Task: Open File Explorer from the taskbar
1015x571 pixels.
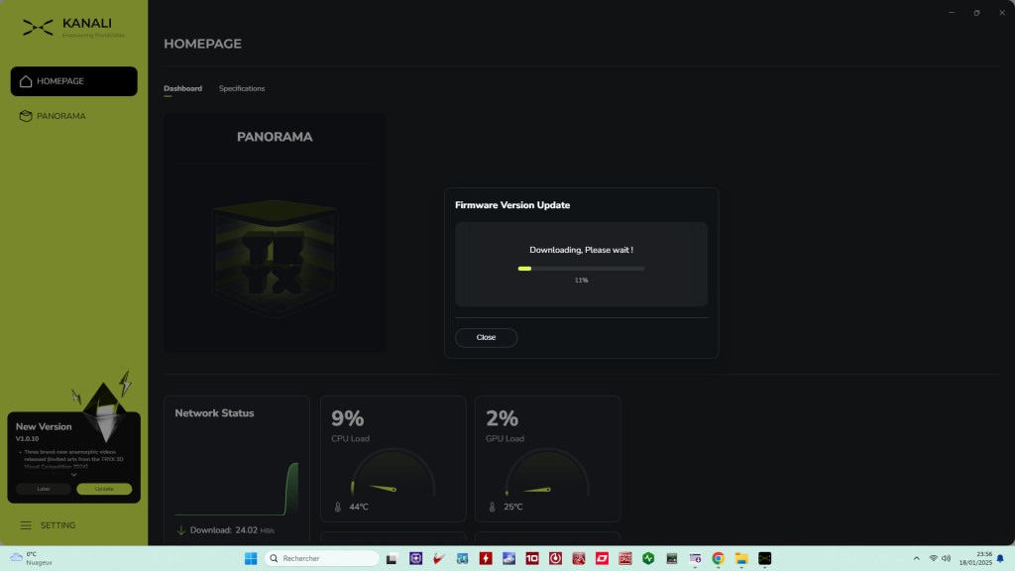Action: [740, 558]
